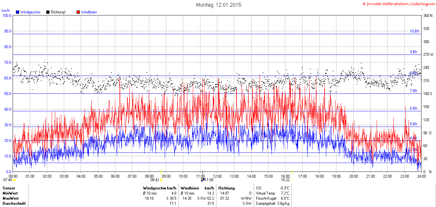Click the black Richtung legend square
This screenshot has width=436, height=207.
coord(48,12)
